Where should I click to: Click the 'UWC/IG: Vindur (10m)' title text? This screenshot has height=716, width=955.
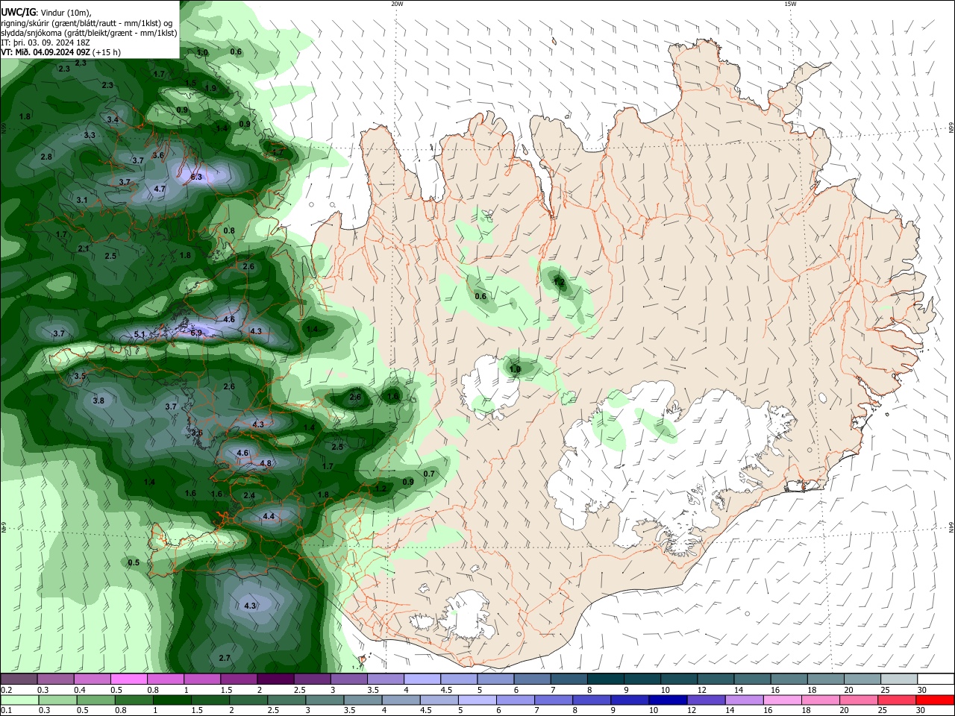(46, 12)
